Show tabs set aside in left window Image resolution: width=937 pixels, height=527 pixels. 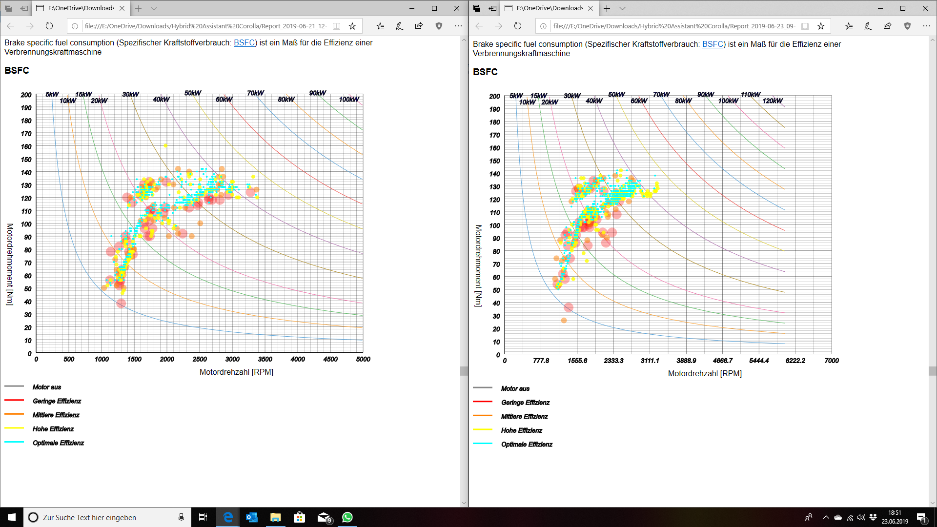tap(8, 8)
